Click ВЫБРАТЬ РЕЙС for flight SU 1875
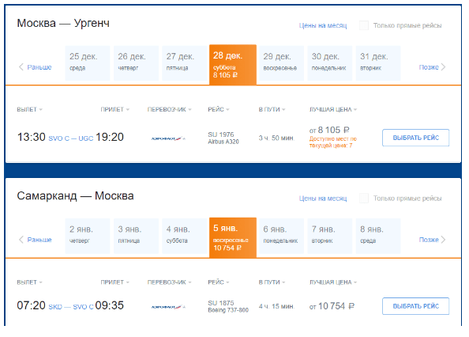469x337 pixels. 416,306
